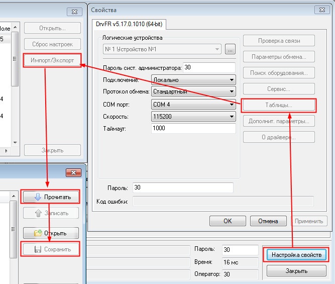Viewport: 335px width, 284px height.
Task: Click Отмена to cancel changes
Action: tap(268, 221)
